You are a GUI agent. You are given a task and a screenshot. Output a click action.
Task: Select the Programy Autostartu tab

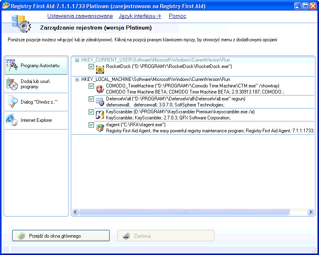36,66
